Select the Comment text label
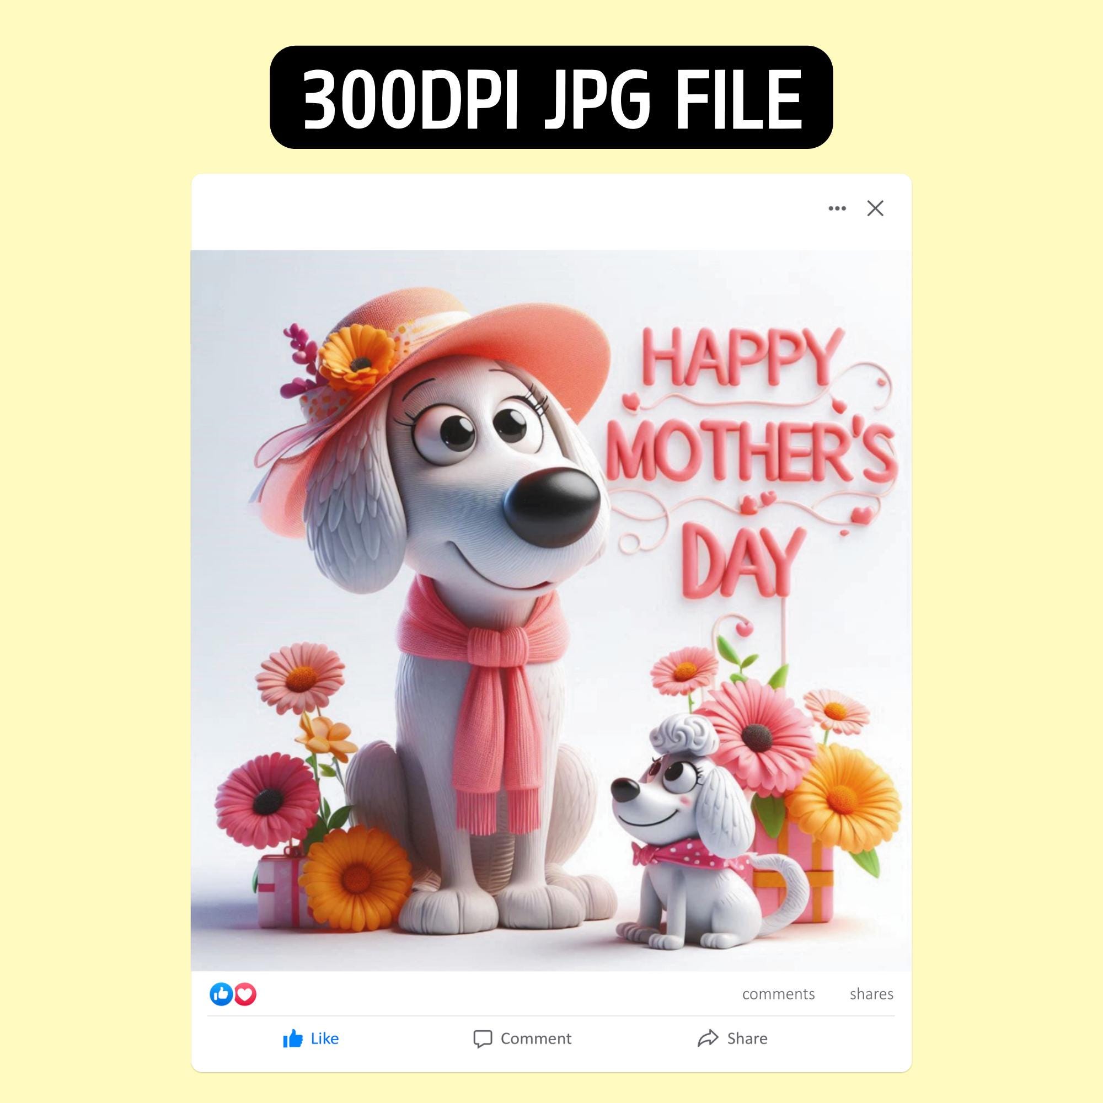 pos(536,1038)
